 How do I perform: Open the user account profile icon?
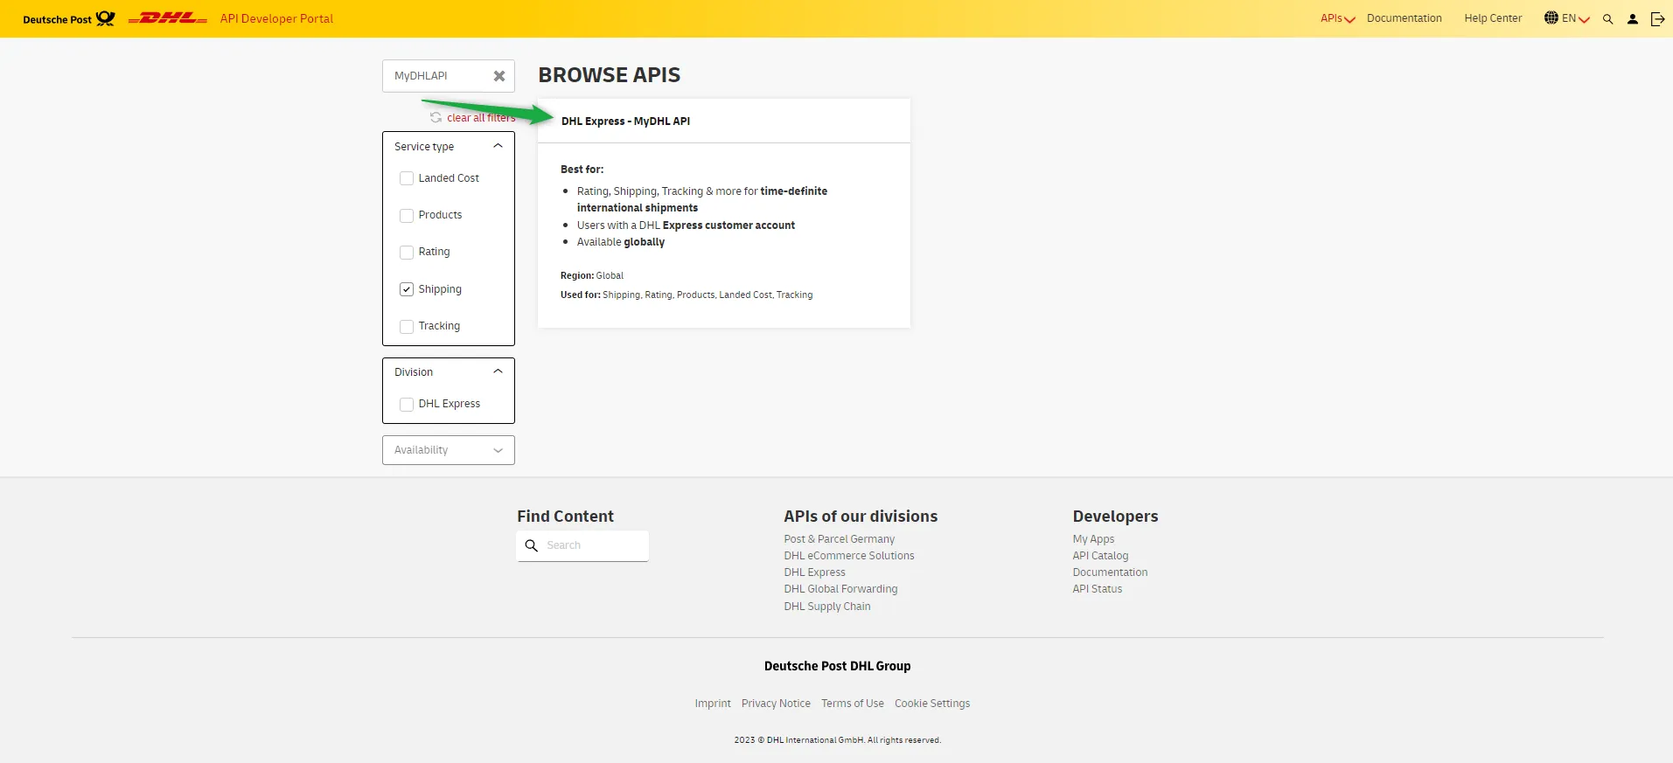(1632, 18)
